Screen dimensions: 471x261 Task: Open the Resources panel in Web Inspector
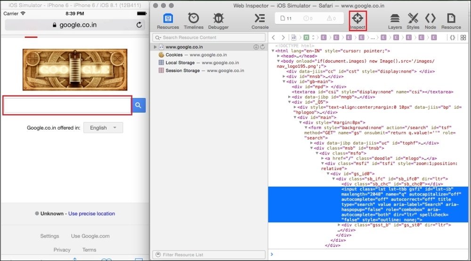(168, 21)
